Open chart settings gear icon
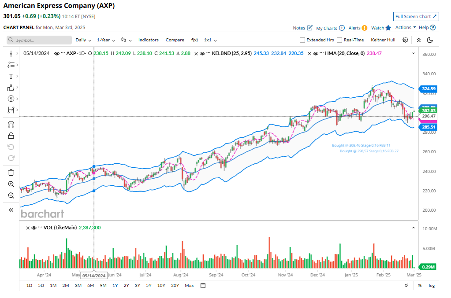The image size is (451, 298). 405,40
